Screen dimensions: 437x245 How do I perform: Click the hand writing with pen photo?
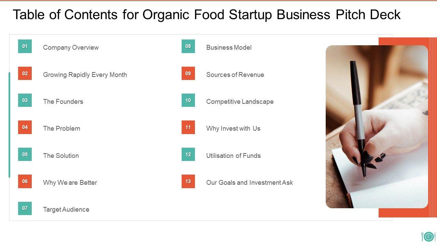(377, 127)
